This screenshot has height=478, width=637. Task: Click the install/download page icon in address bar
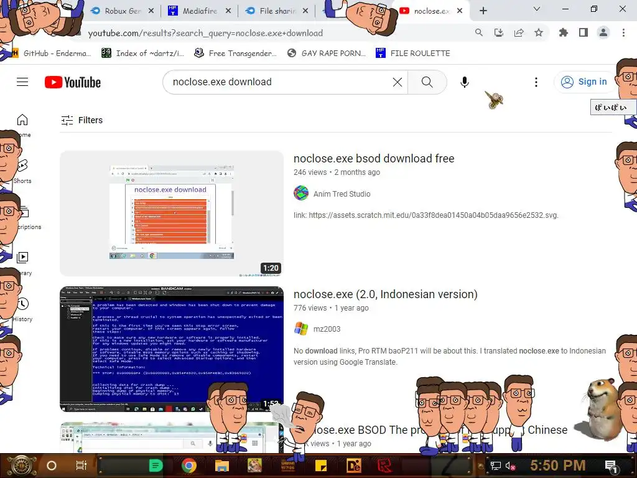click(499, 32)
